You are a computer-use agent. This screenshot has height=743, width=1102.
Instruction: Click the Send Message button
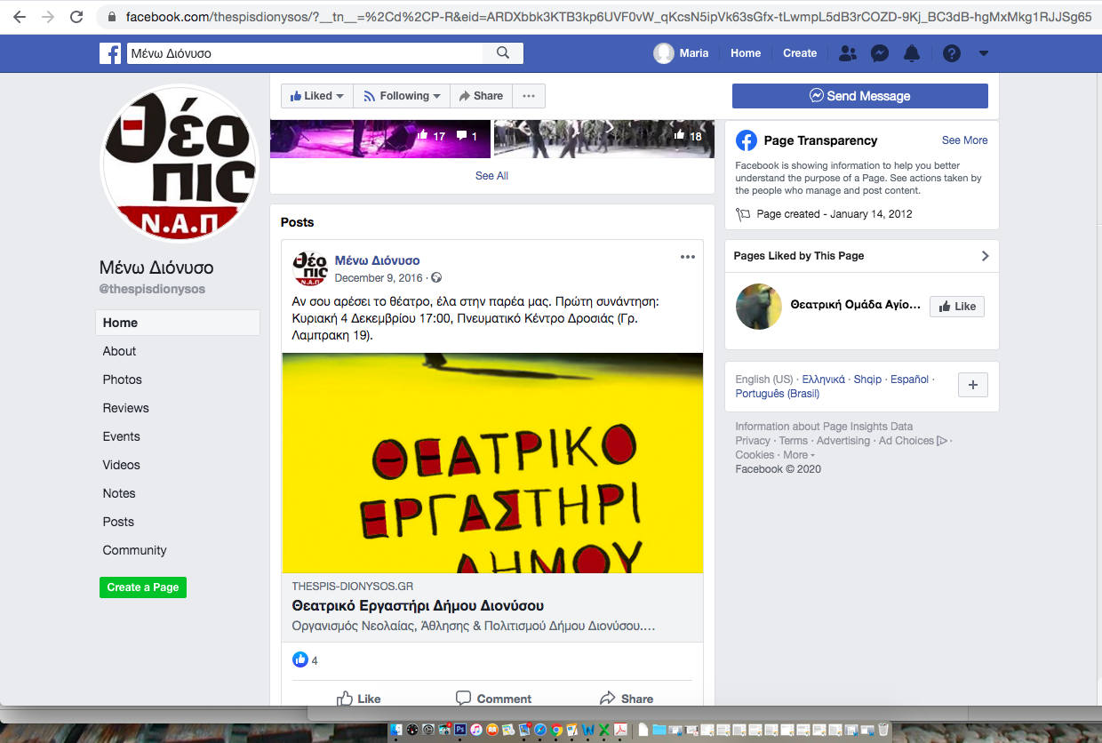[860, 96]
